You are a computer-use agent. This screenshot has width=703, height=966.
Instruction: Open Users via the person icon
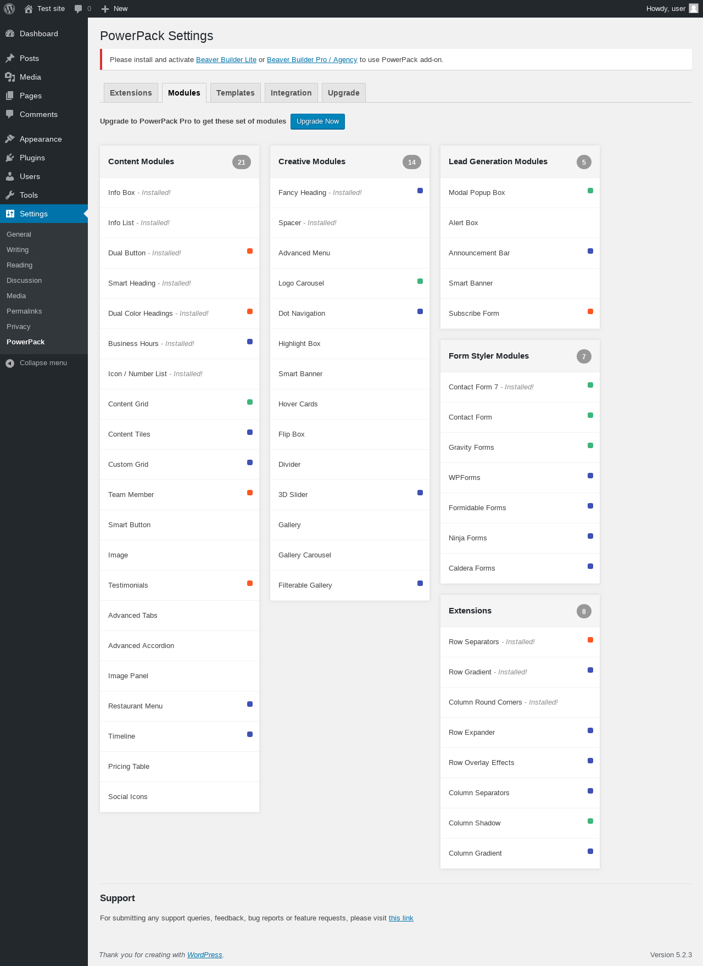[10, 176]
